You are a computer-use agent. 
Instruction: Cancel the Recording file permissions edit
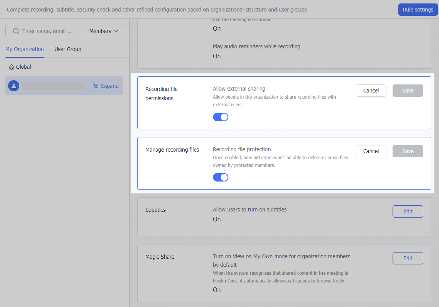pos(371,91)
